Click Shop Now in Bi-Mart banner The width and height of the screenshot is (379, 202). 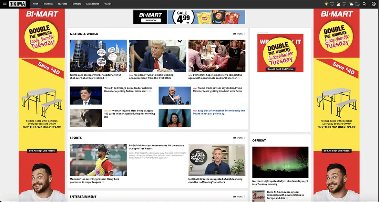click(151, 21)
